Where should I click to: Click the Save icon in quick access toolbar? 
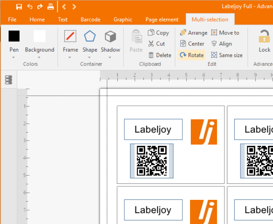19,7
